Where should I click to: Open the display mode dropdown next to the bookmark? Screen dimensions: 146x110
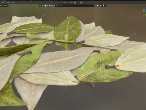[x=100, y=5]
